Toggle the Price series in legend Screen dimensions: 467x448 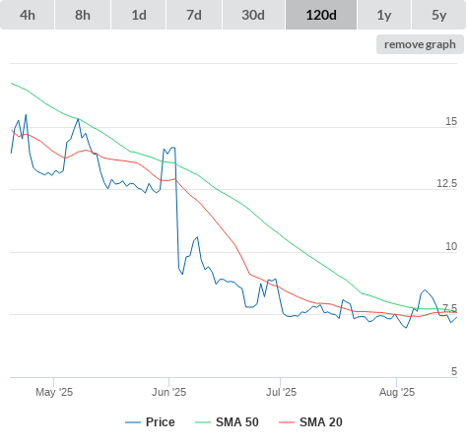pos(150,422)
